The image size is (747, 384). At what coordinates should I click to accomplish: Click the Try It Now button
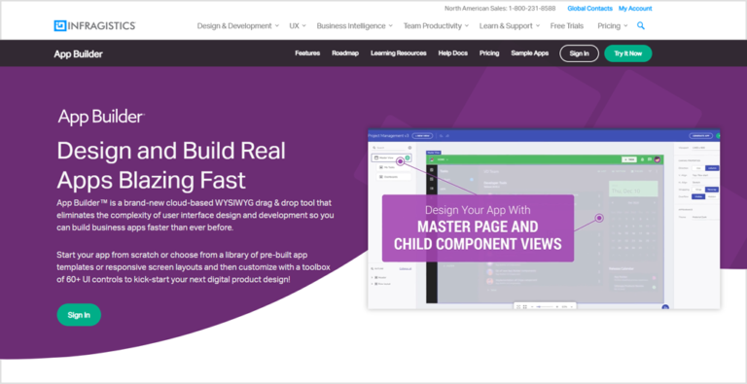628,53
